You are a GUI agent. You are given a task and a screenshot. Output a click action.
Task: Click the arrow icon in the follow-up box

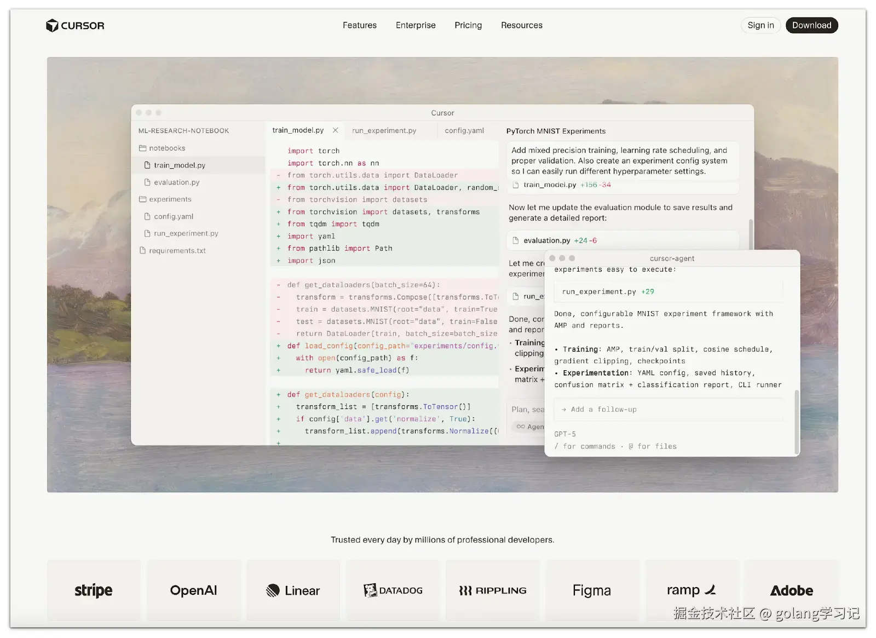point(564,410)
